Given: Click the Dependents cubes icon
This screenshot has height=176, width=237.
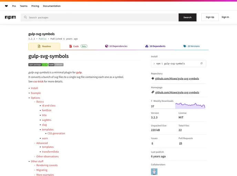Looking at the screenshot, I should (x=147, y=46).
